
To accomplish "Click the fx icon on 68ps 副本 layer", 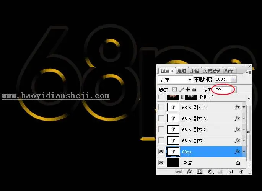I will coord(237,140).
